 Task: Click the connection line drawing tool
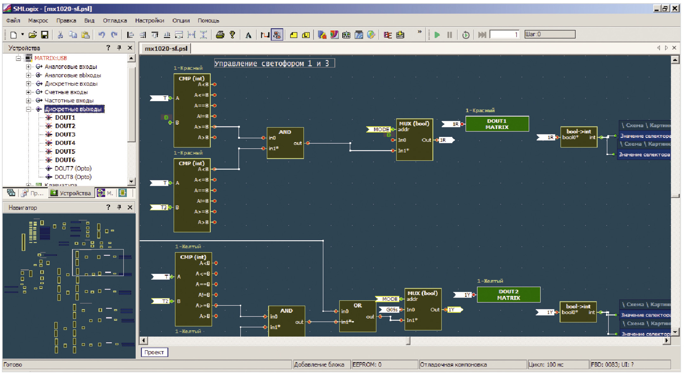click(265, 35)
